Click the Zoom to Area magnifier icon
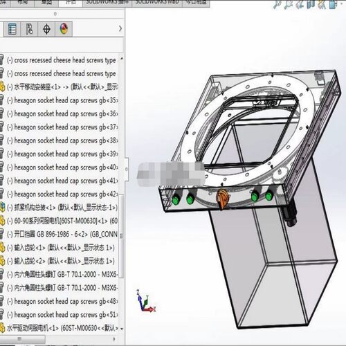The width and height of the screenshot is (346, 346). pos(289,5)
